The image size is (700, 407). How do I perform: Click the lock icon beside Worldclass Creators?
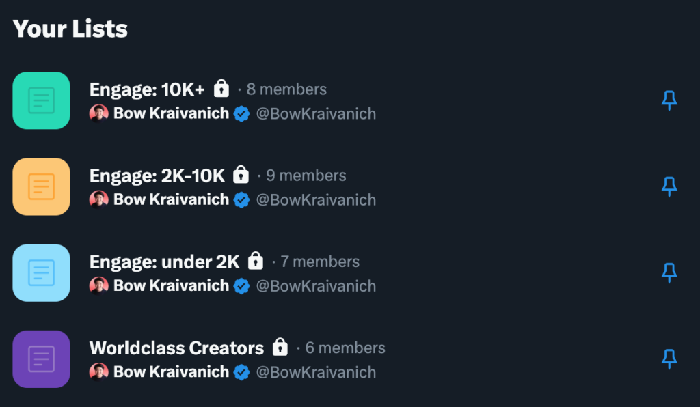pyautogui.click(x=280, y=347)
